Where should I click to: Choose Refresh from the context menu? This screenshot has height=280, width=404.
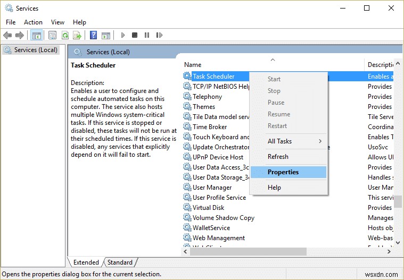pos(288,157)
